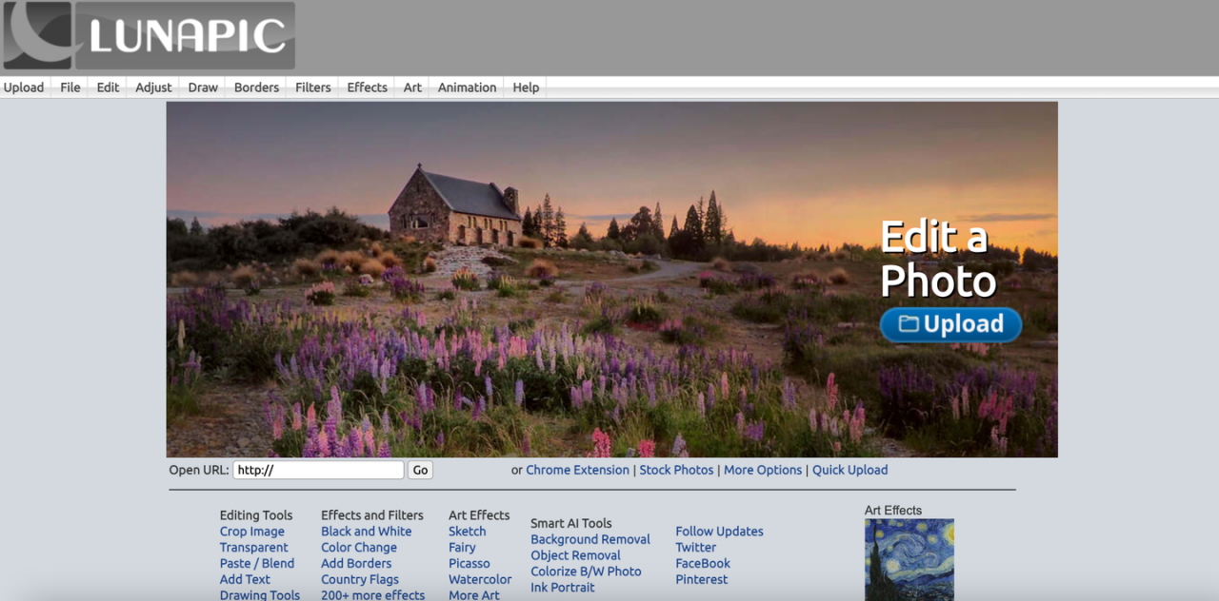Open the Art menu
This screenshot has height=601, width=1219.
pyautogui.click(x=412, y=87)
